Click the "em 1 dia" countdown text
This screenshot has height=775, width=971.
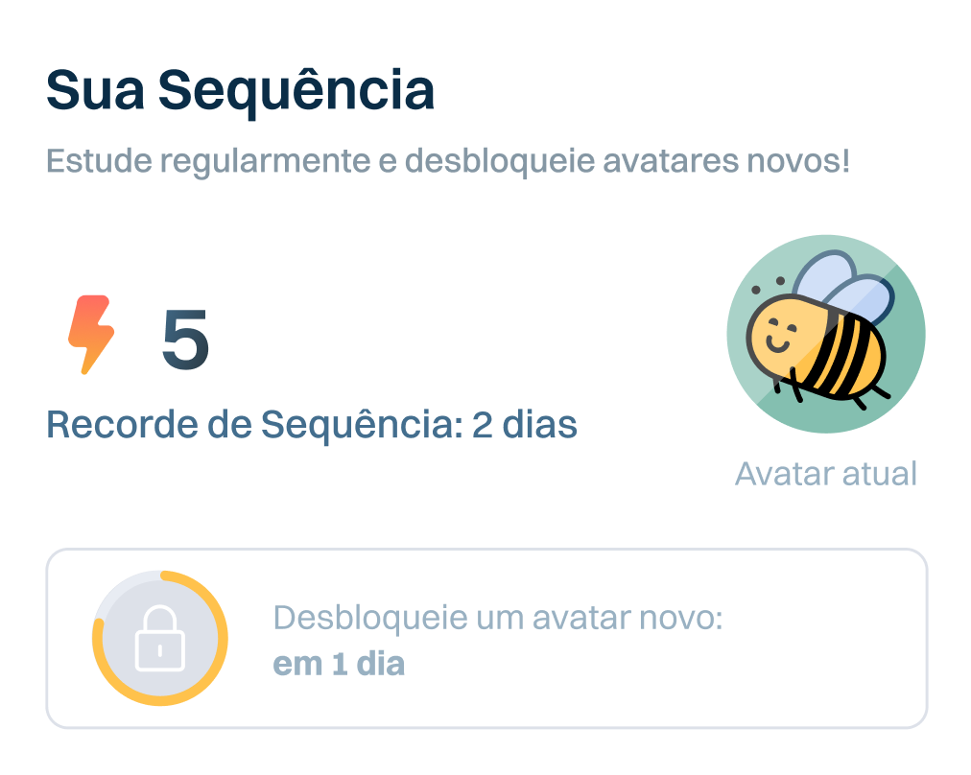click(339, 664)
